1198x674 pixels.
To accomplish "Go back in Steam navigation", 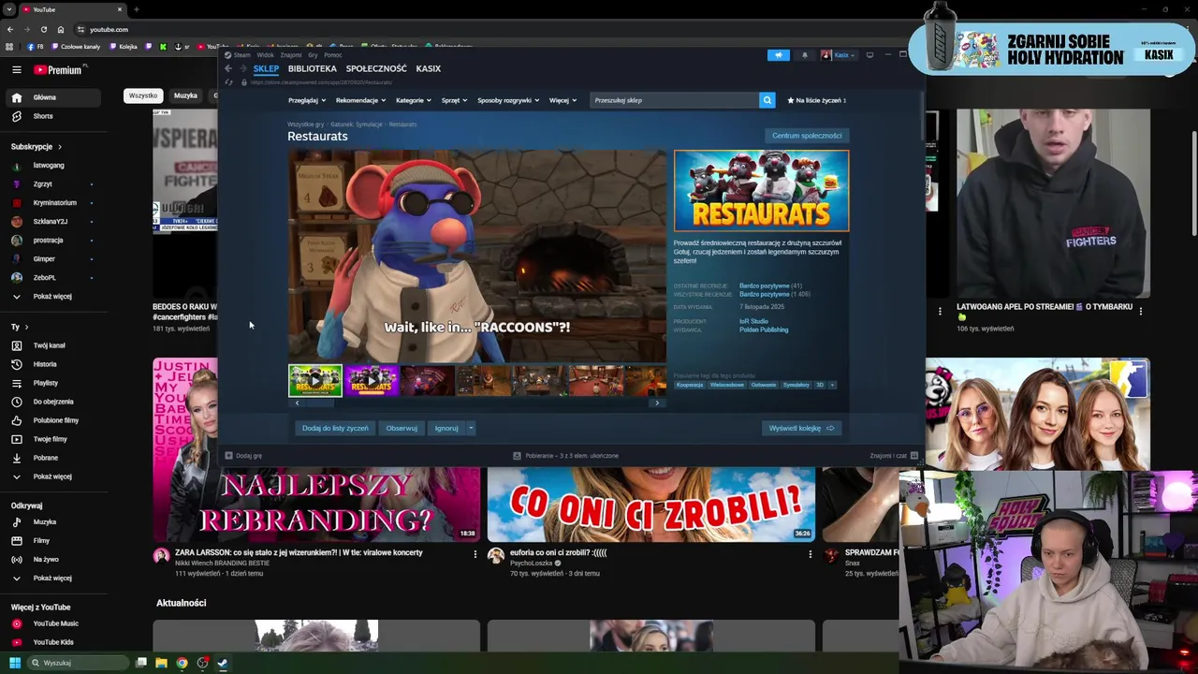I will coord(229,68).
